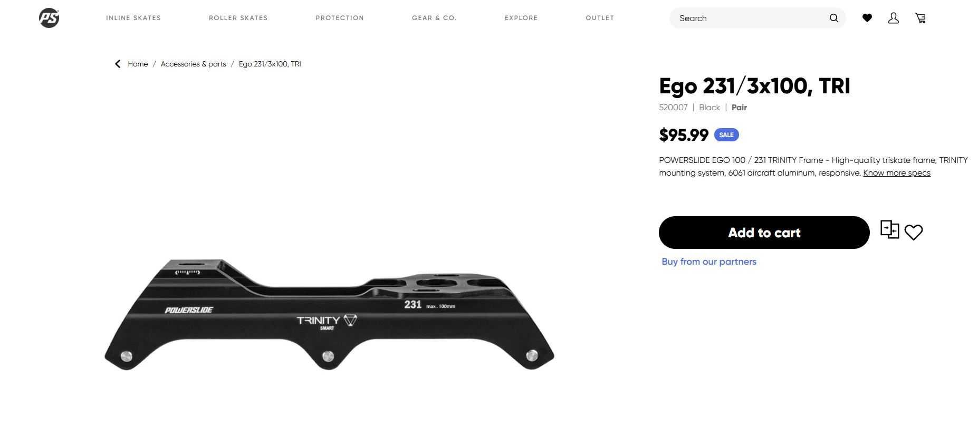This screenshot has height=444, width=978.
Task: Open the user account icon
Action: [x=893, y=18]
